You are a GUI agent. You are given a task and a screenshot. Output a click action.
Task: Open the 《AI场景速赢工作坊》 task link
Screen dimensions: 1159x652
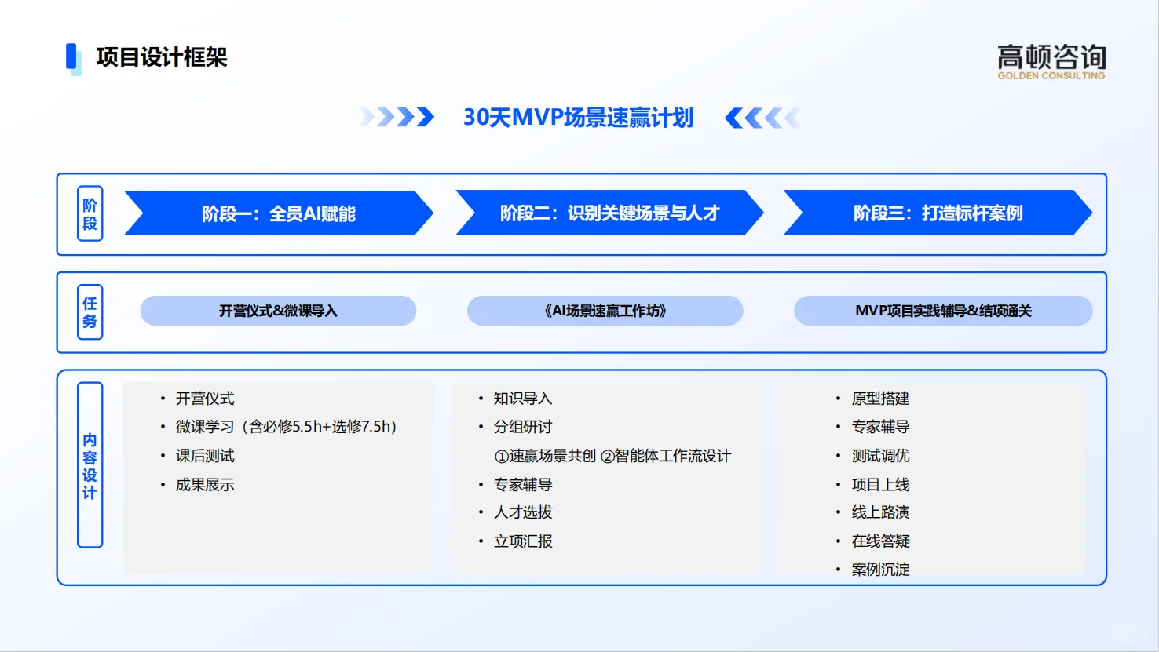click(605, 311)
